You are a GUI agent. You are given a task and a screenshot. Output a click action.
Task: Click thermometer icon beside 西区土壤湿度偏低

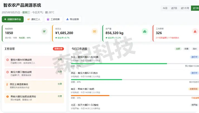click(x=8, y=84)
